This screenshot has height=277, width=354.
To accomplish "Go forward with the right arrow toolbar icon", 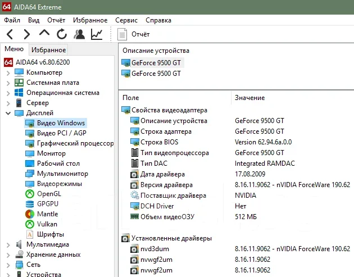I will coord(27,34).
